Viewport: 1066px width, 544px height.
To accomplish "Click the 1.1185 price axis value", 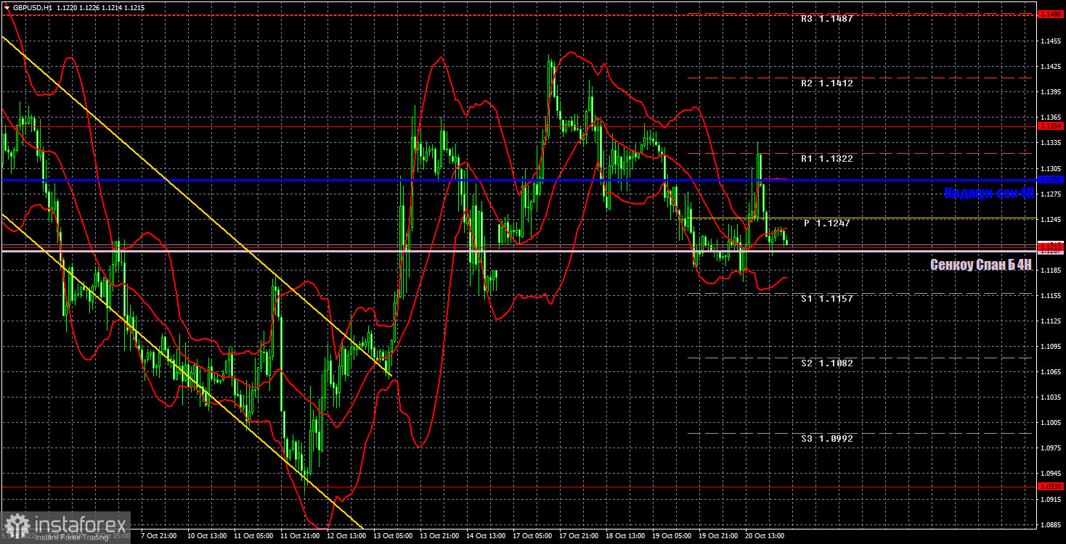I will (1051, 270).
